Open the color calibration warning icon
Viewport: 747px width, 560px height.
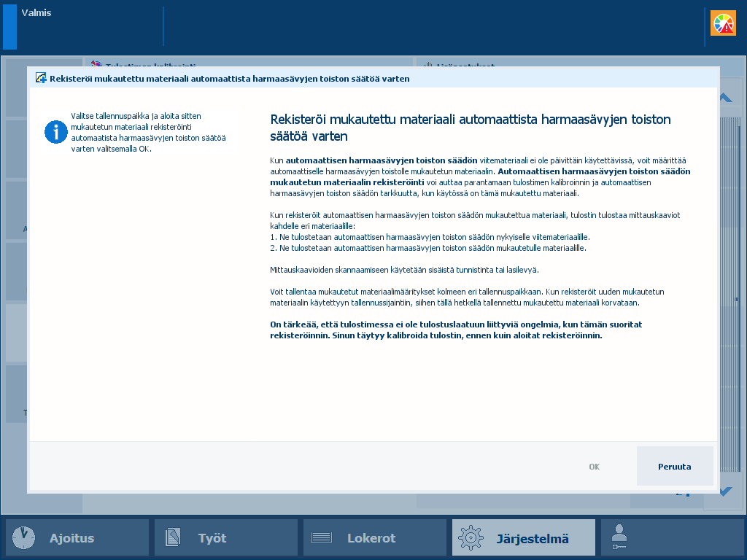pos(723,23)
